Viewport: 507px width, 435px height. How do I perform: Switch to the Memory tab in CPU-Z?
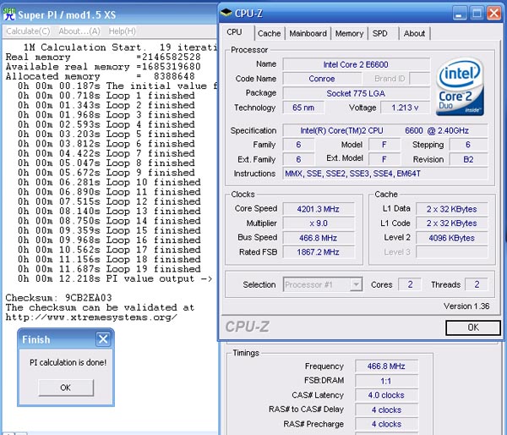click(349, 33)
